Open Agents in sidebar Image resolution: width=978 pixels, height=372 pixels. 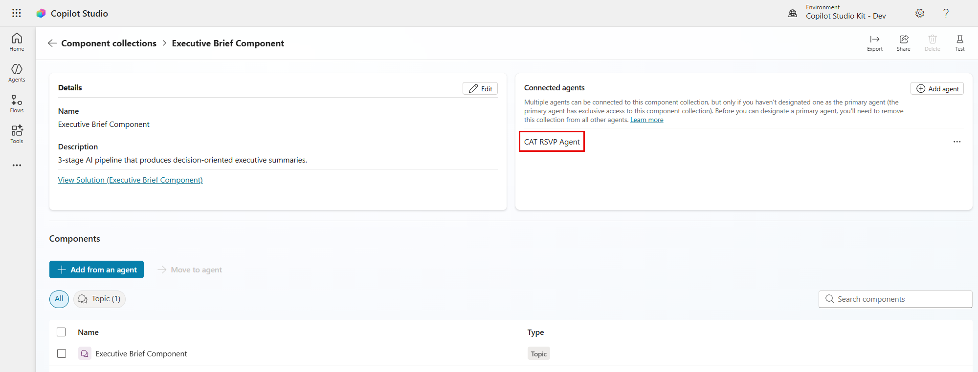[17, 73]
